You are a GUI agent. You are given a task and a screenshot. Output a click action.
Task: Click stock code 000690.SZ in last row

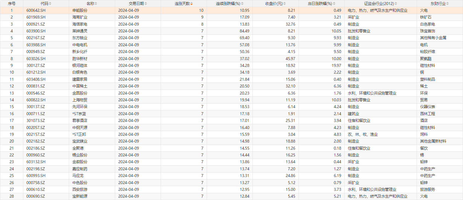[36, 196]
